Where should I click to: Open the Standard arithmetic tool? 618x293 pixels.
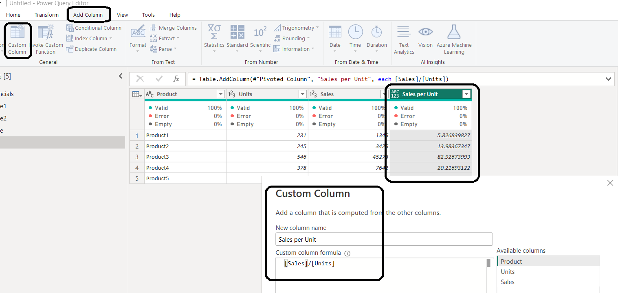tap(237, 39)
